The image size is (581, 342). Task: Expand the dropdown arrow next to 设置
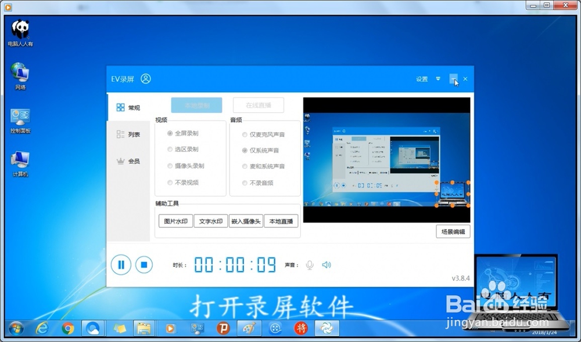[438, 79]
